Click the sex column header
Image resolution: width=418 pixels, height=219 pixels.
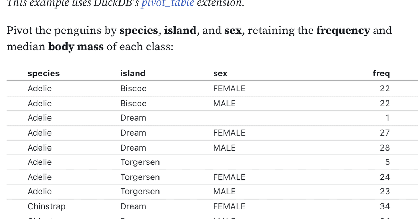(220, 74)
